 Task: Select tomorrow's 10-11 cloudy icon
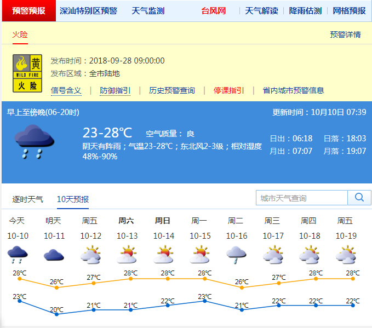[54, 255]
